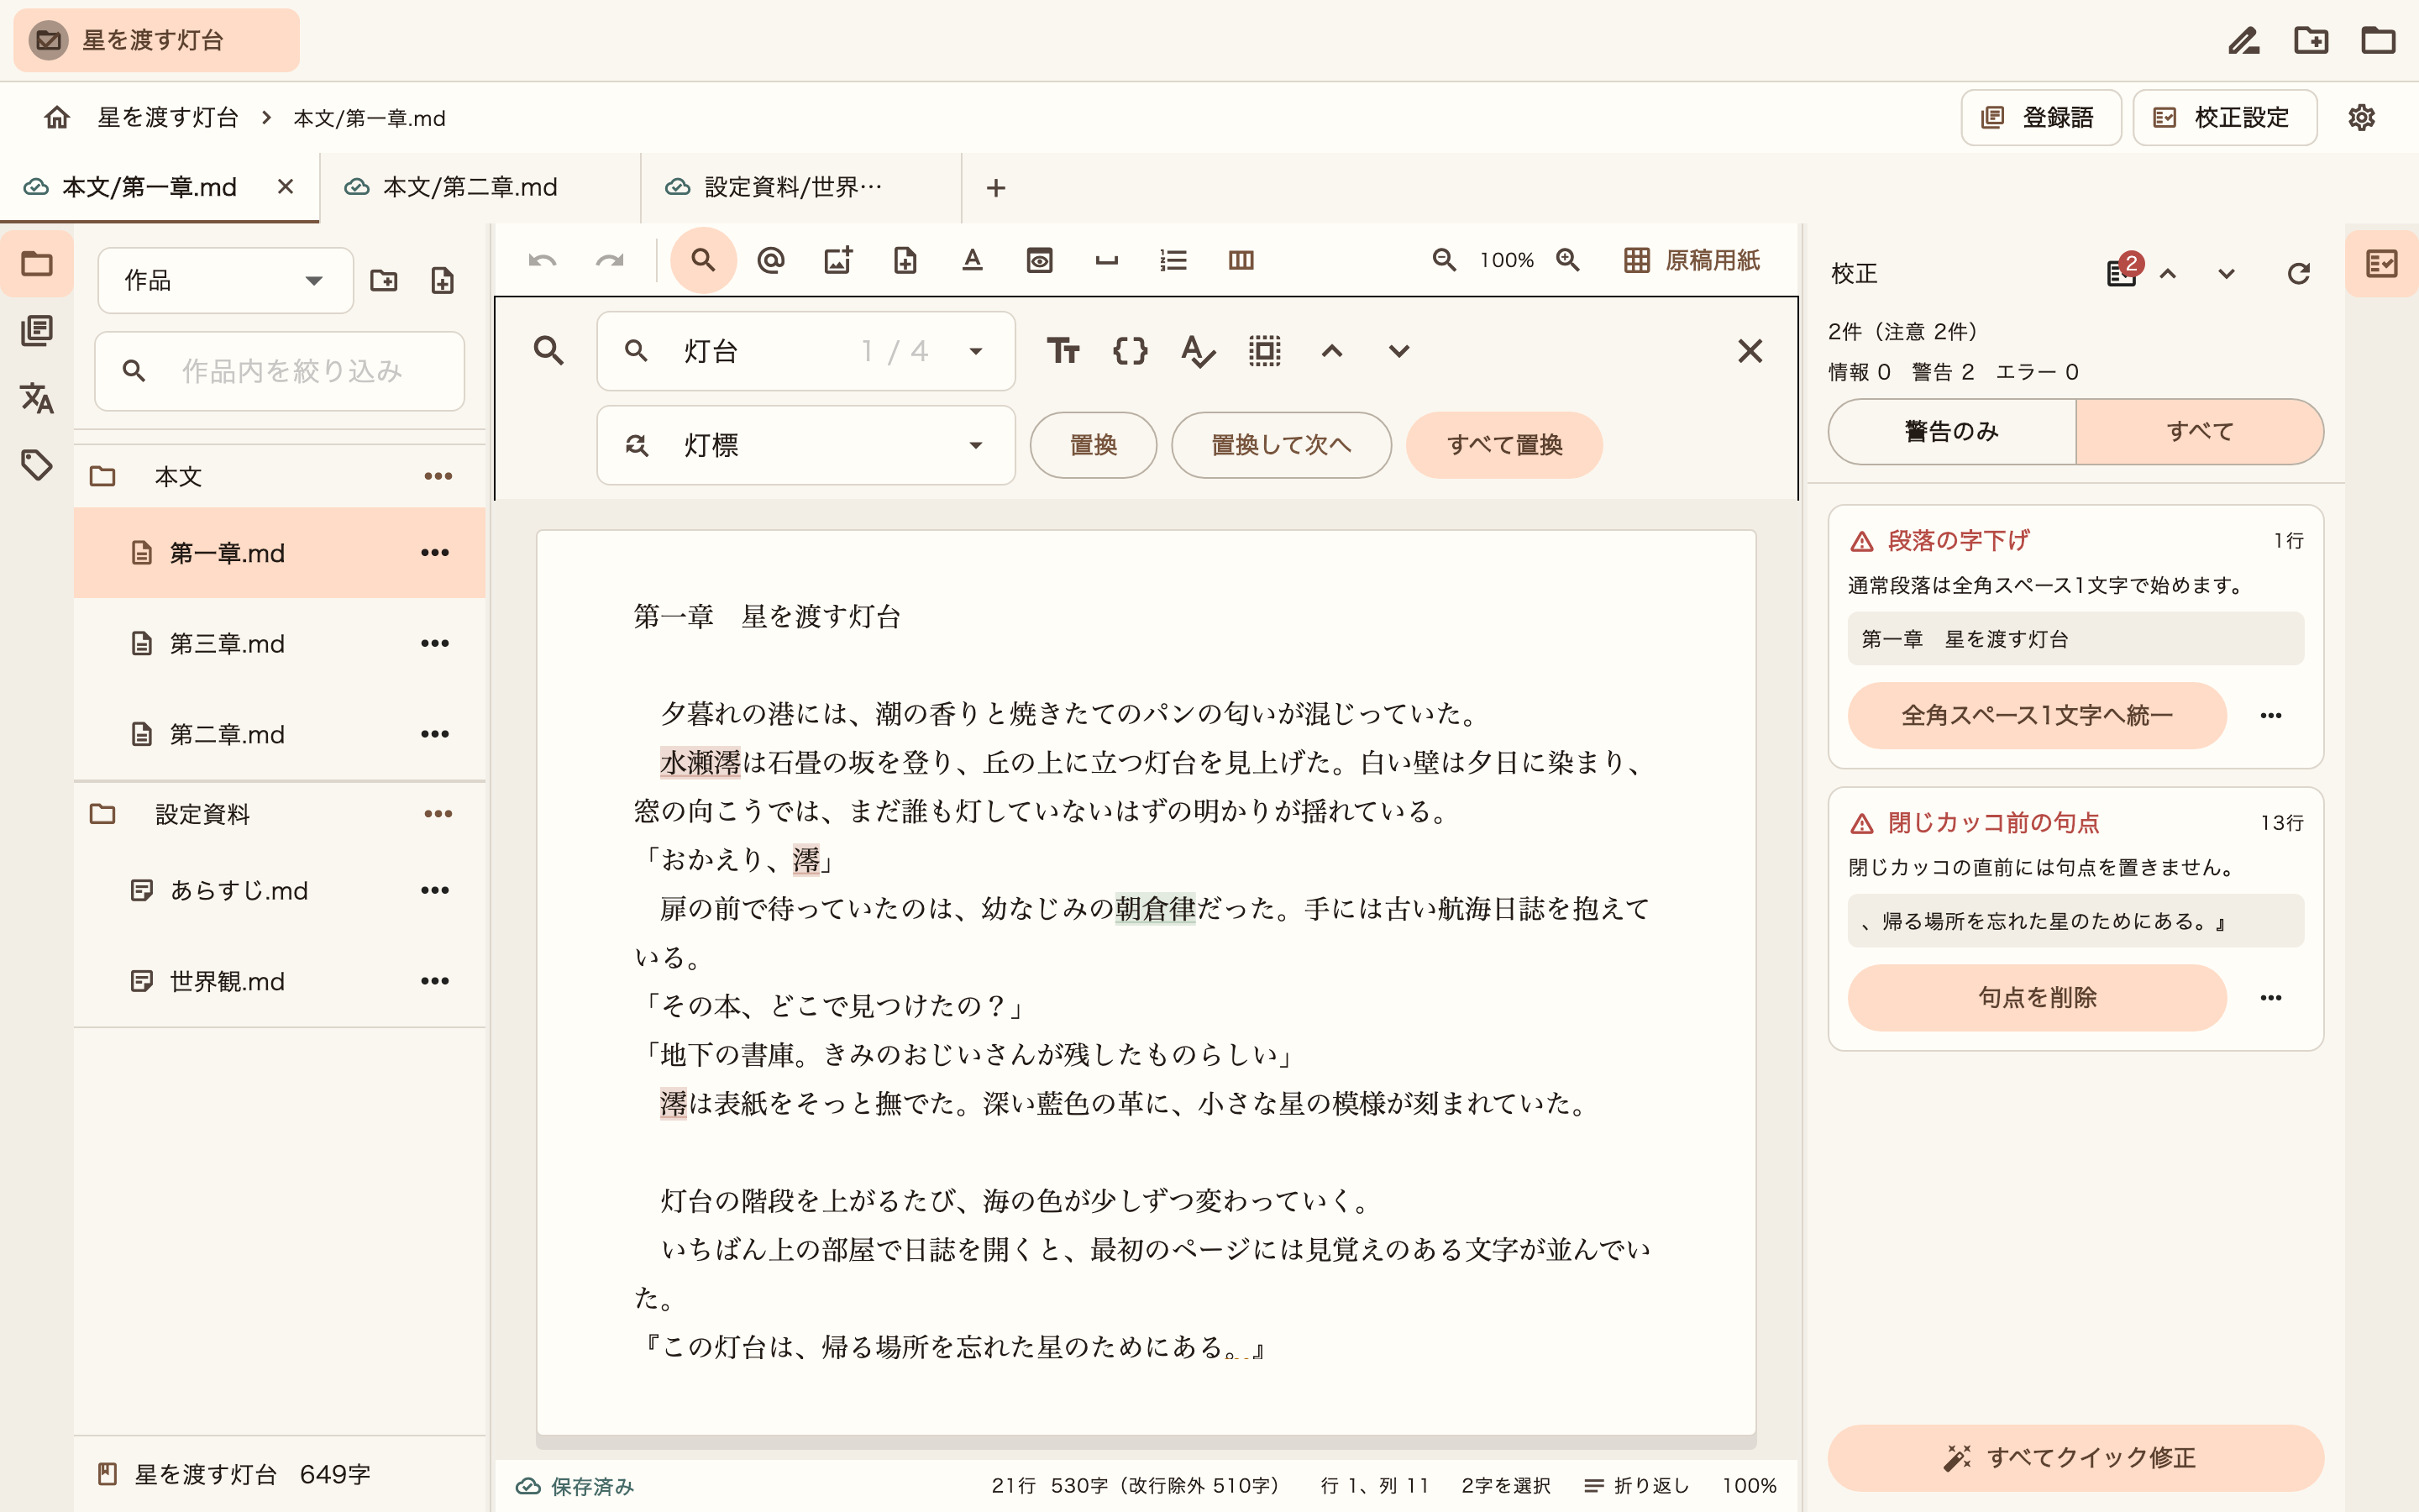The width and height of the screenshot is (2419, 1512).
Task: Go to next 校正 issue
Action: click(2226, 274)
